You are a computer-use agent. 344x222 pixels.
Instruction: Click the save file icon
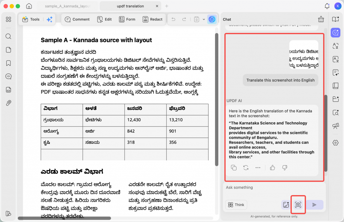[197, 19]
